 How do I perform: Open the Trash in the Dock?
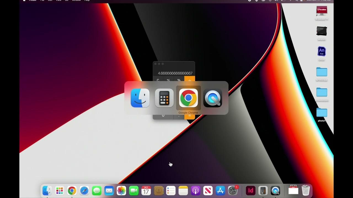(x=306, y=190)
